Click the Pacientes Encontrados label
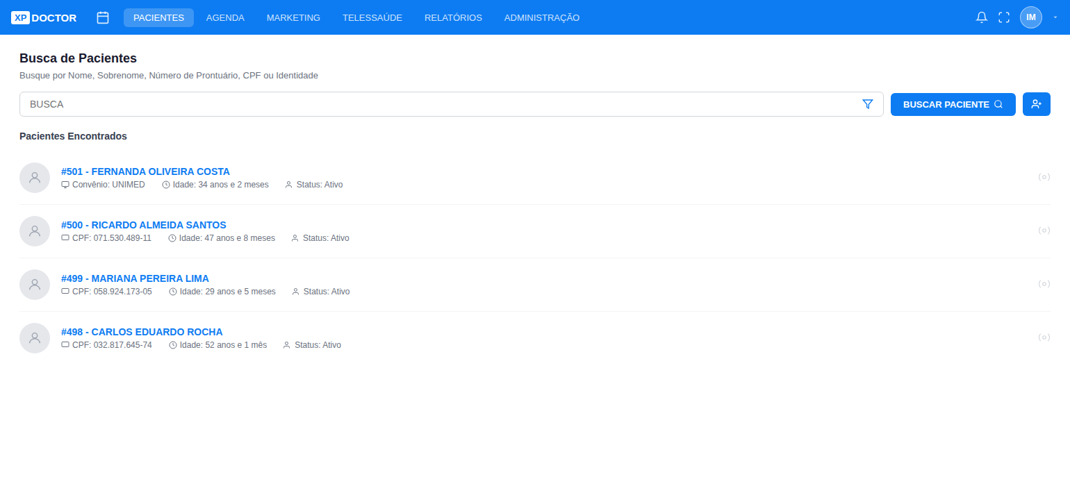 (x=73, y=136)
